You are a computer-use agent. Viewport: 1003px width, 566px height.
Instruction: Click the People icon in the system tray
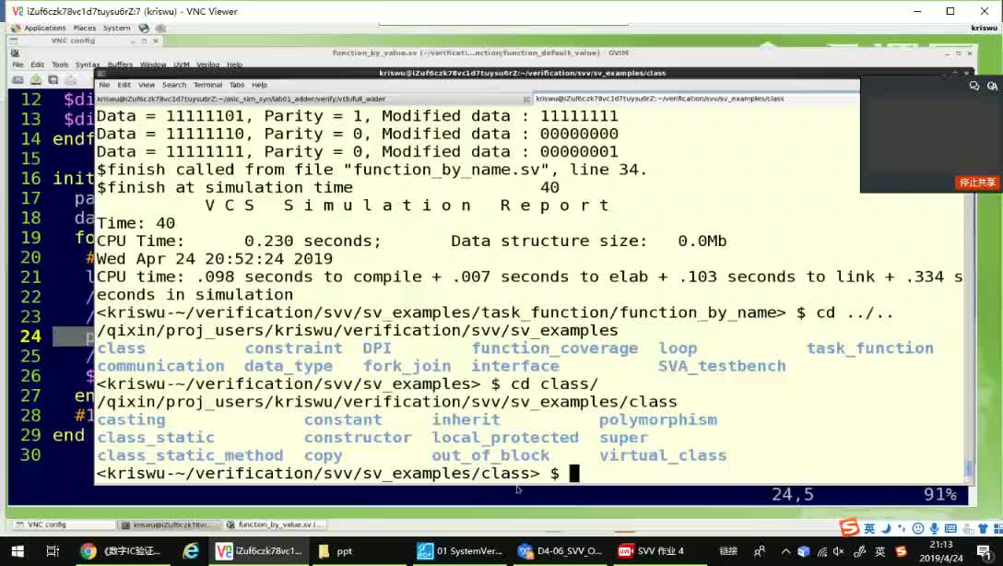click(x=760, y=550)
